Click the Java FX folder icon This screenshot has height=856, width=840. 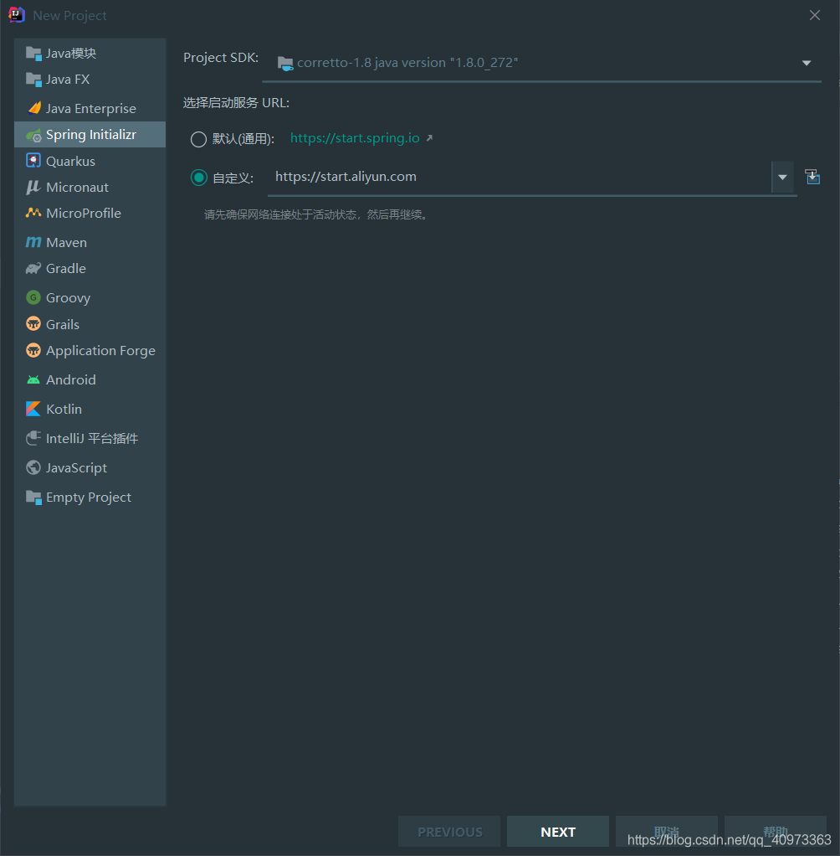tap(33, 80)
